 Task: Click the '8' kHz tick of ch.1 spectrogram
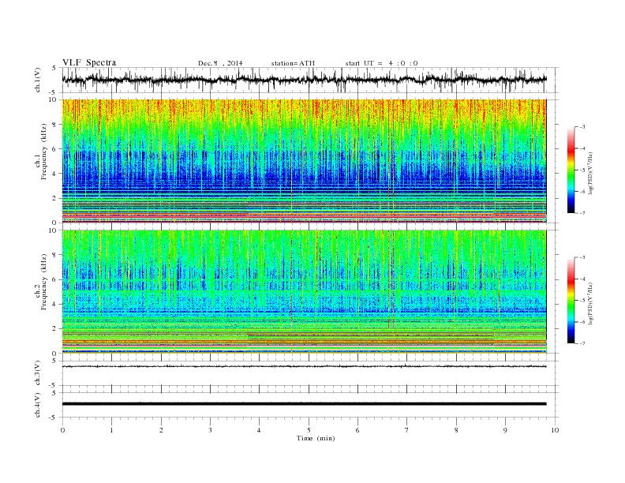(x=55, y=125)
